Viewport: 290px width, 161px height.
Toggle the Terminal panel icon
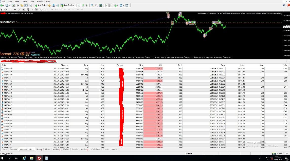pos(26,5)
